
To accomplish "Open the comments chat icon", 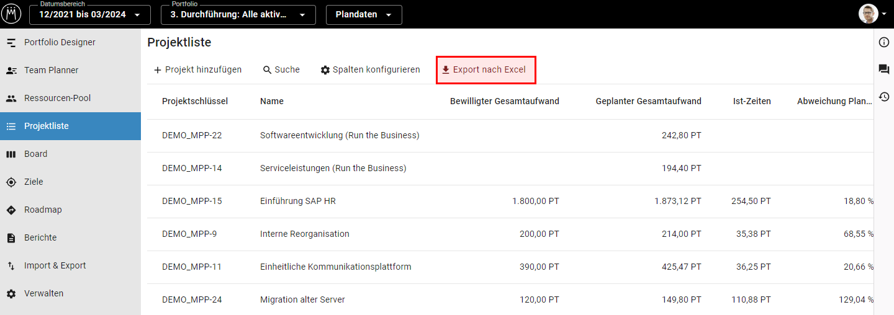I will click(884, 69).
